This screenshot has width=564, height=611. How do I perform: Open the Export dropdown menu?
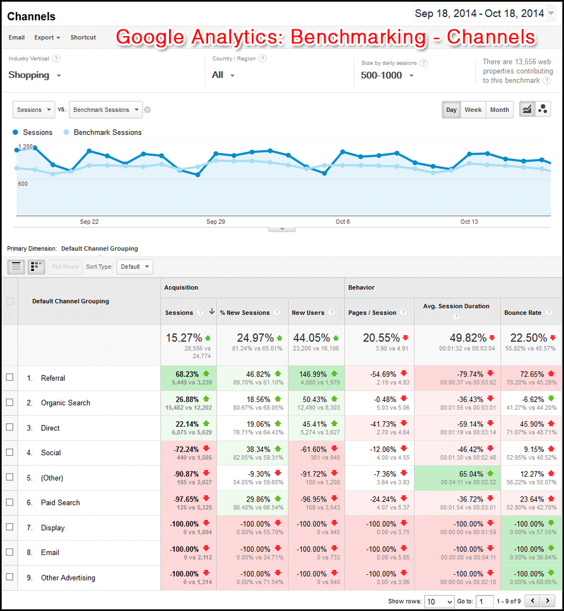point(47,37)
